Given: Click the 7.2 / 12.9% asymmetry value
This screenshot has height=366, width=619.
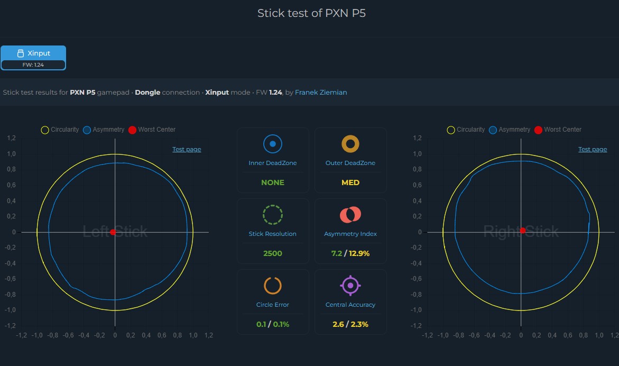Looking at the screenshot, I should pyautogui.click(x=350, y=253).
